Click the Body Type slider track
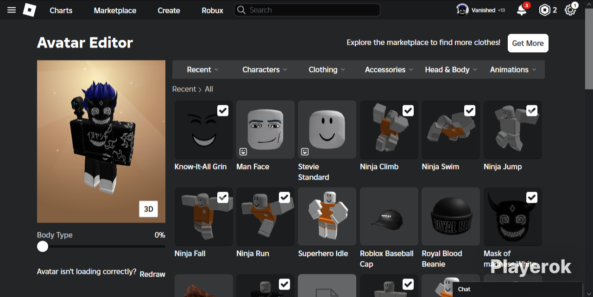Viewport: 593px width, 297px height. click(101, 246)
